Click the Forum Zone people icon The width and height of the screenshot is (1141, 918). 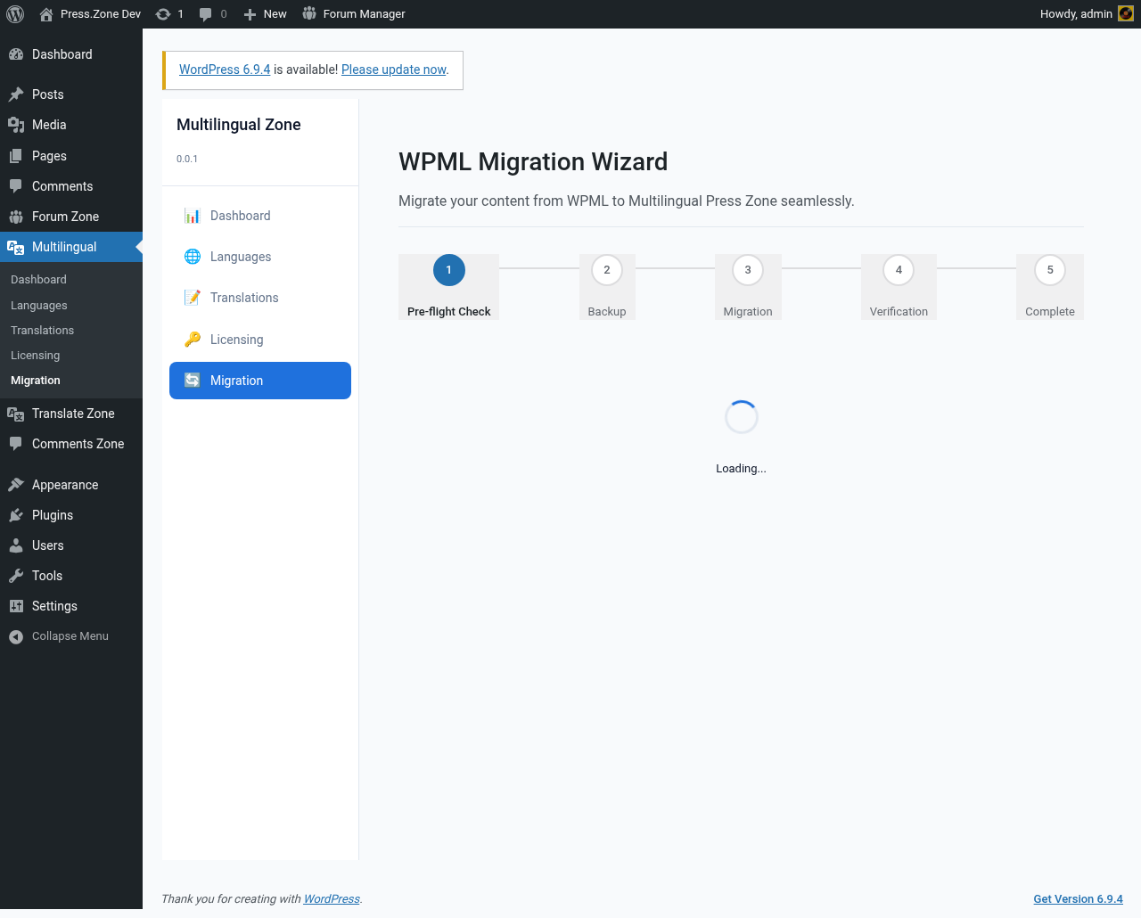(16, 217)
